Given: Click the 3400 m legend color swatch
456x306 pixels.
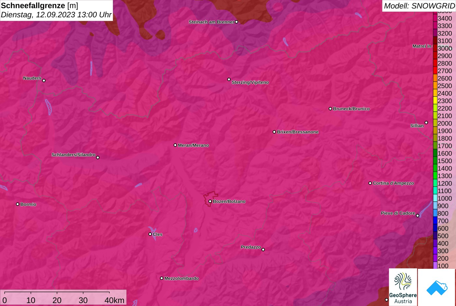Looking at the screenshot, I should pos(435,18).
